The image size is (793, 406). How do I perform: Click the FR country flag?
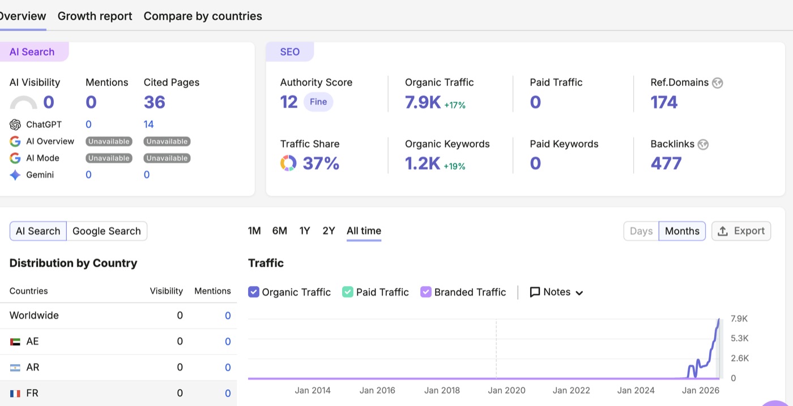[15, 393]
